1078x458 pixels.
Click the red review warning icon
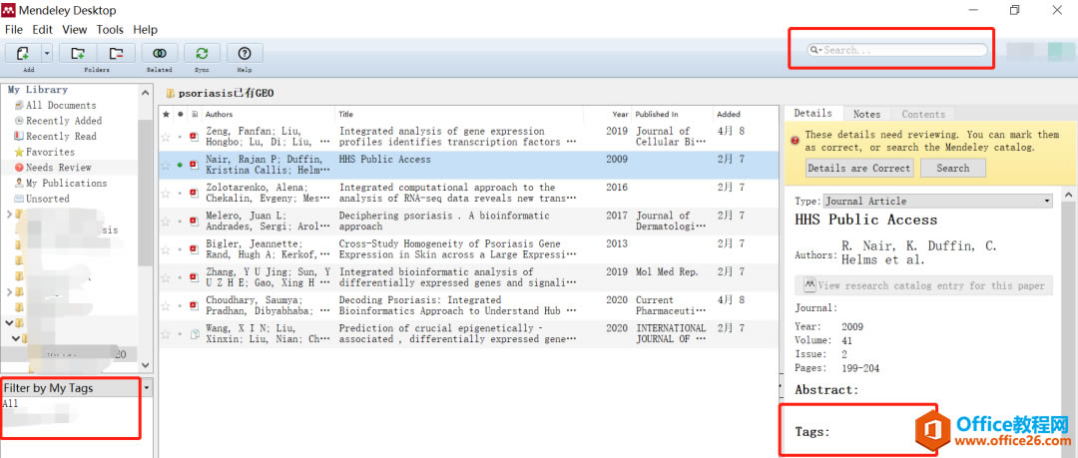pyautogui.click(x=795, y=141)
